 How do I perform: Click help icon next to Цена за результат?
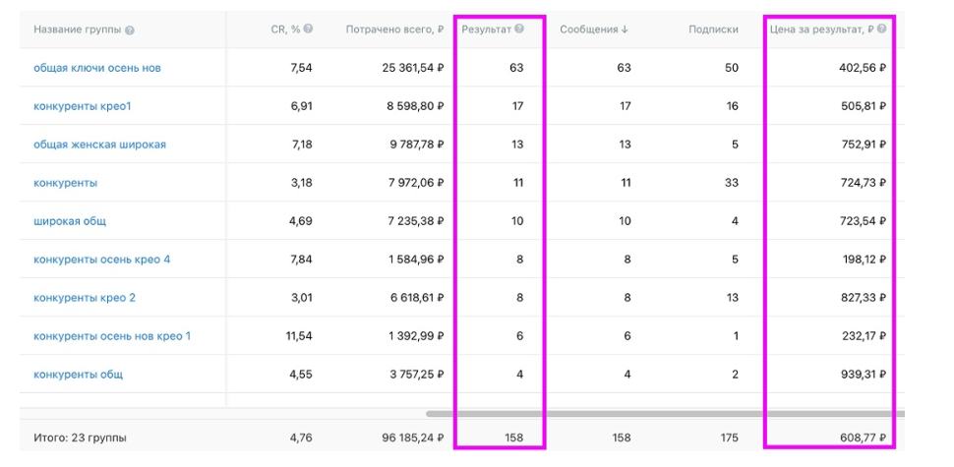881,29
